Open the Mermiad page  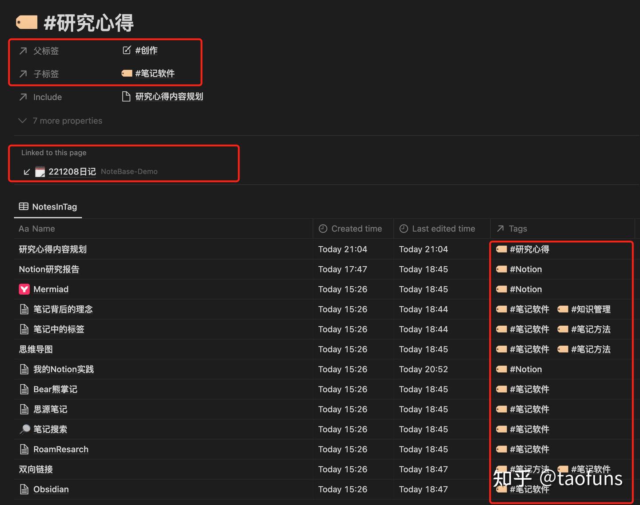coord(51,289)
